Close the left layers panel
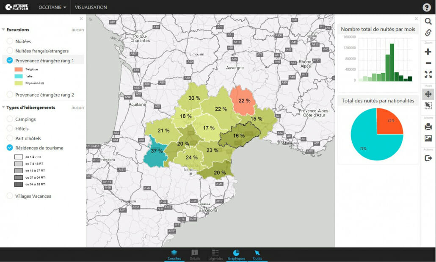The image size is (436, 262). pyautogui.click(x=81, y=19)
